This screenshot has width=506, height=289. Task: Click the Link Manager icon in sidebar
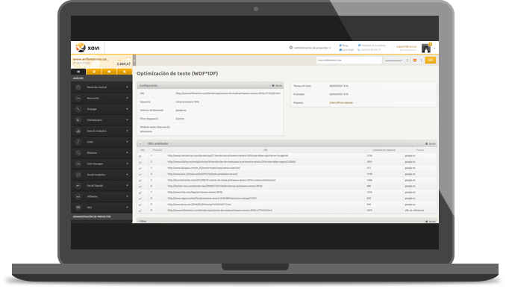pyautogui.click(x=78, y=164)
